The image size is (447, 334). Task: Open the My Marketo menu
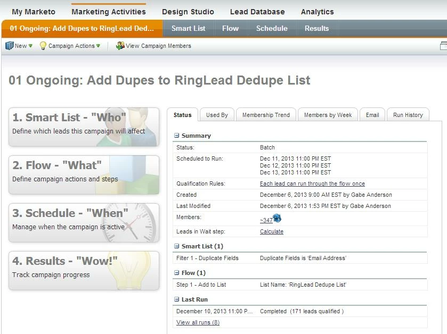click(34, 12)
